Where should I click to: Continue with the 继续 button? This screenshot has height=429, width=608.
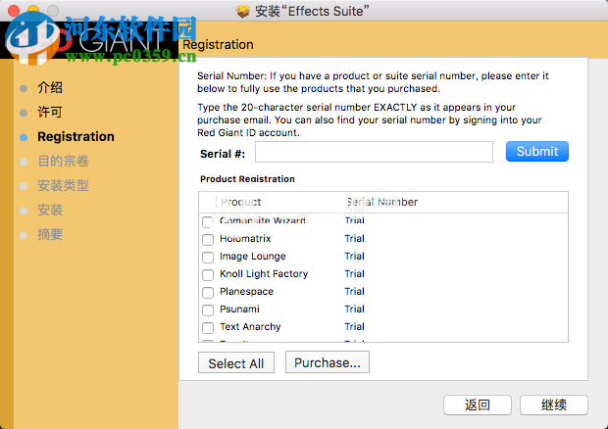coord(554,405)
